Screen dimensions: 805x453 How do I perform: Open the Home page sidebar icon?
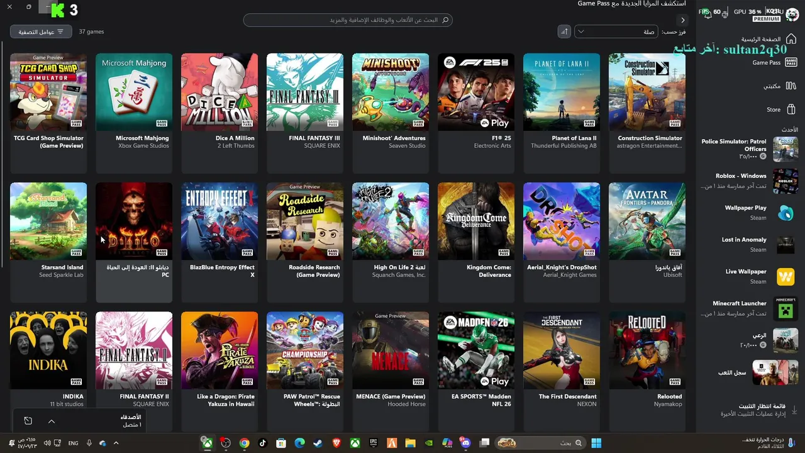point(791,39)
